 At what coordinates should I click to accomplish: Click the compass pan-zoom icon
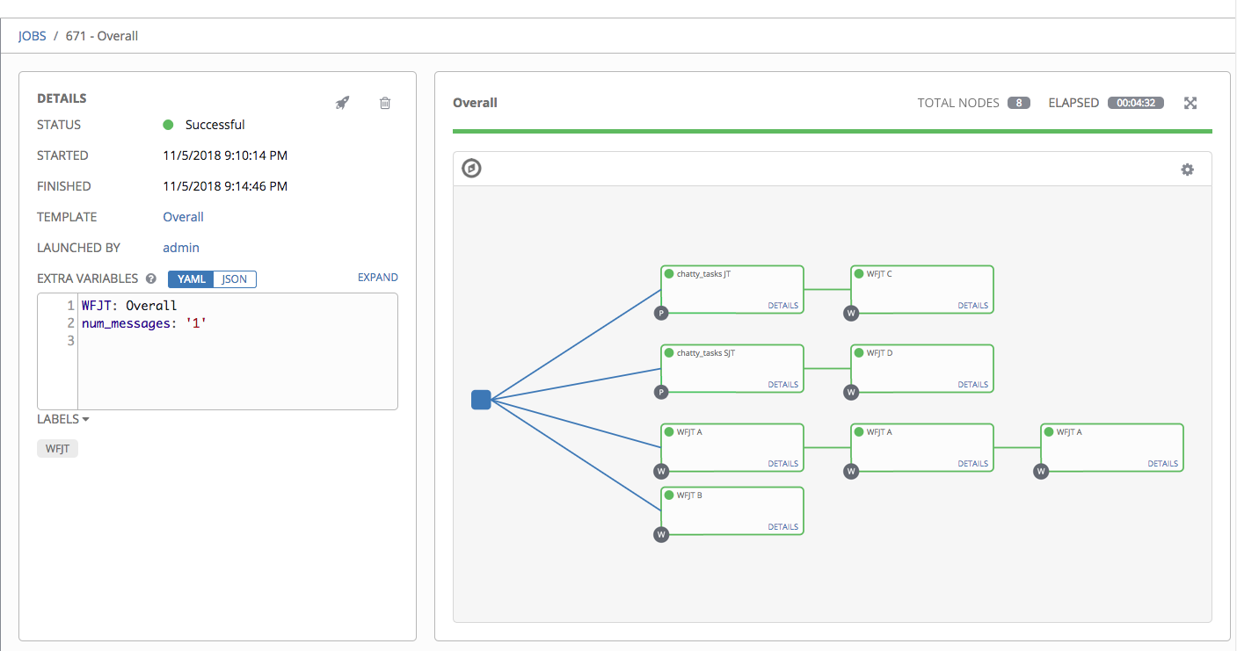(472, 168)
